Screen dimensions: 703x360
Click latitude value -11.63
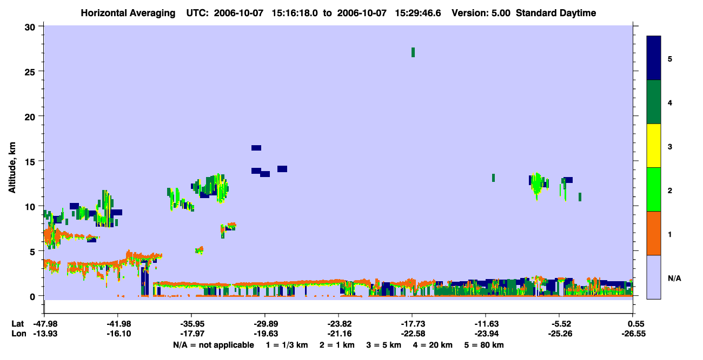click(x=485, y=324)
